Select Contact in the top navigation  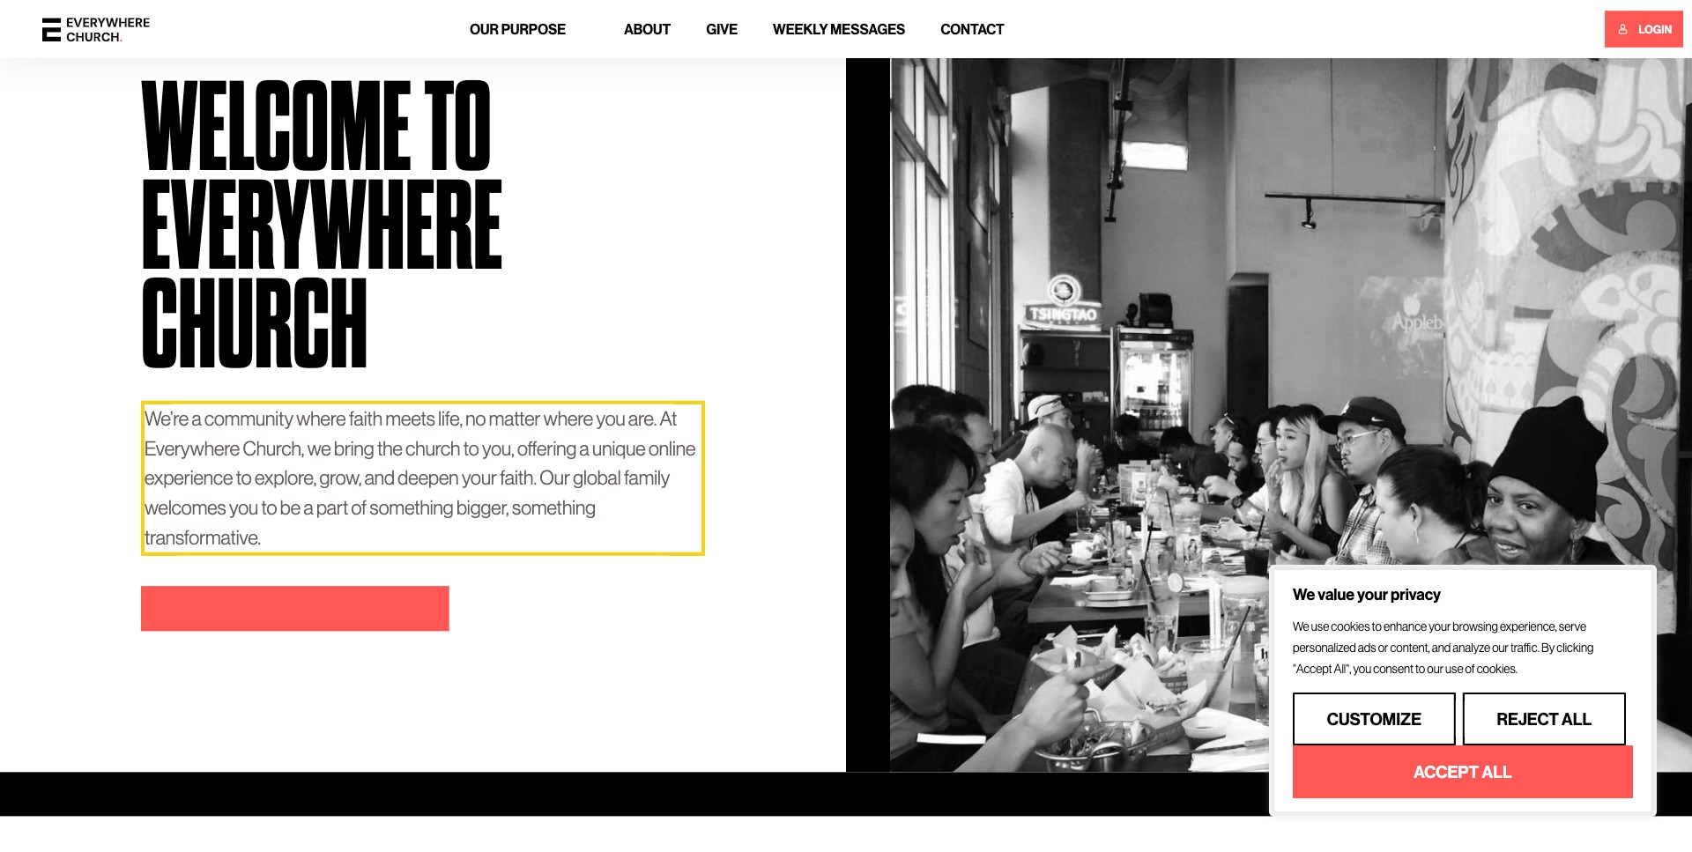[972, 29]
